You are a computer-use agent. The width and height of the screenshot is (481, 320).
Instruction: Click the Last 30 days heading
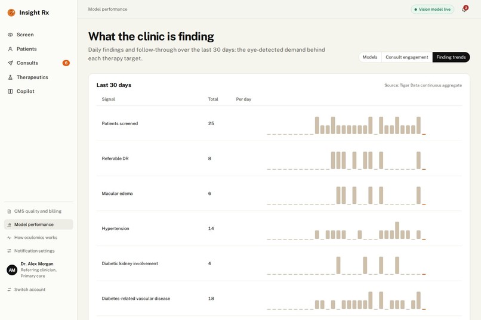pyautogui.click(x=114, y=85)
